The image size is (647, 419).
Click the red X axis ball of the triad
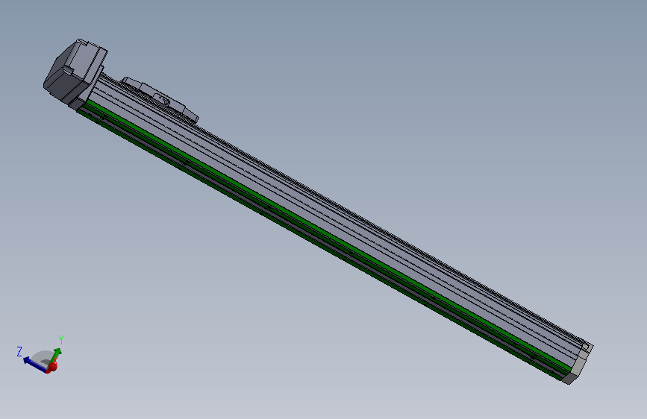[52, 368]
